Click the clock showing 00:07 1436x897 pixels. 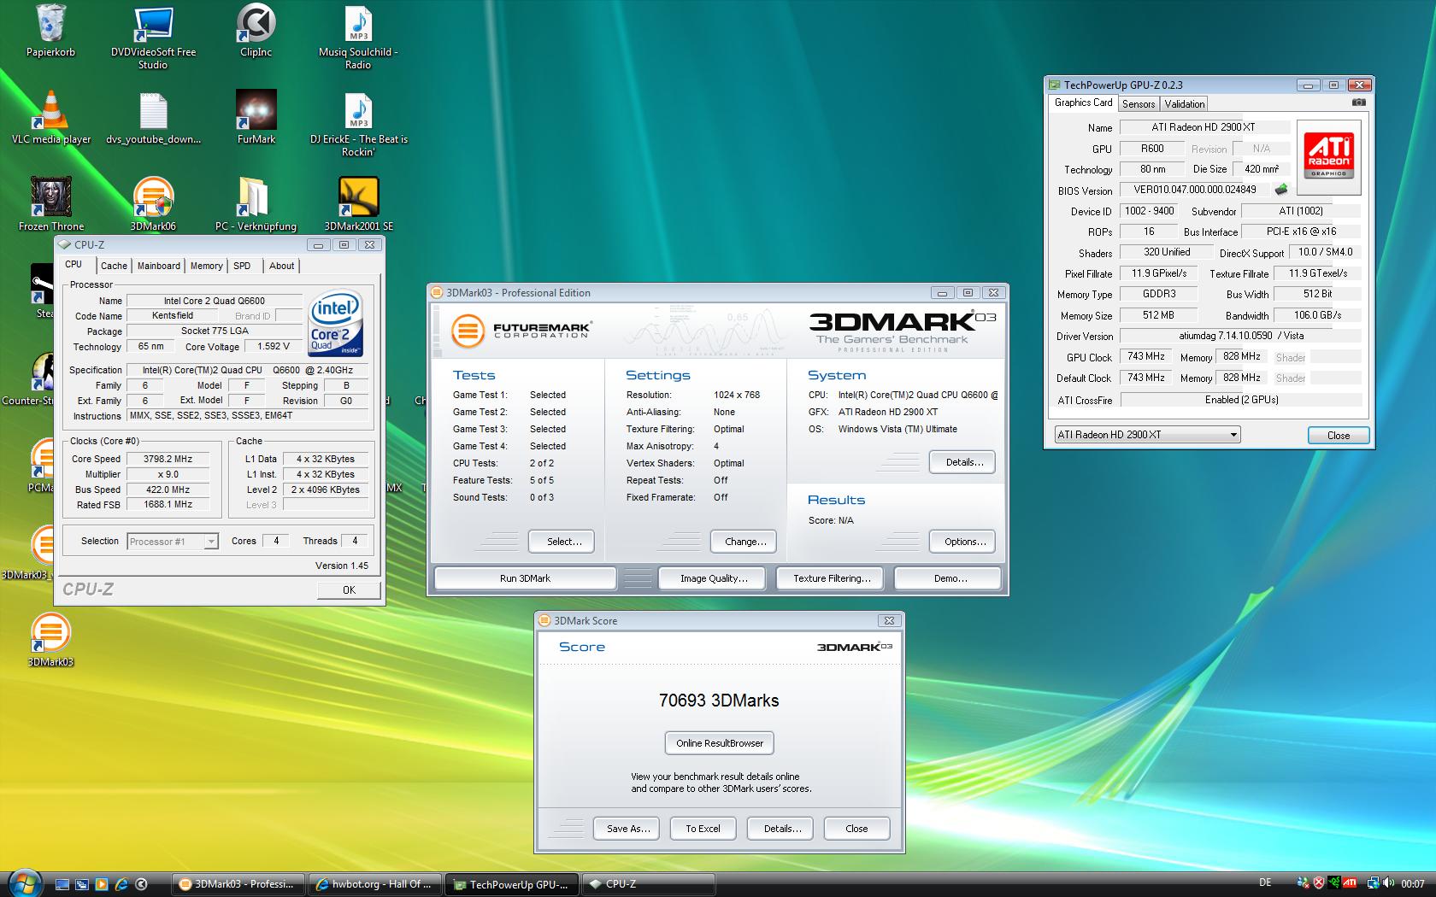point(1413,884)
